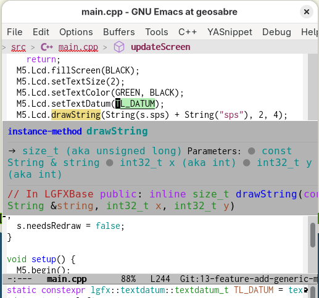The width and height of the screenshot is (319, 298).
Task: Click the upper editor scrollbar track
Action: [313, 87]
